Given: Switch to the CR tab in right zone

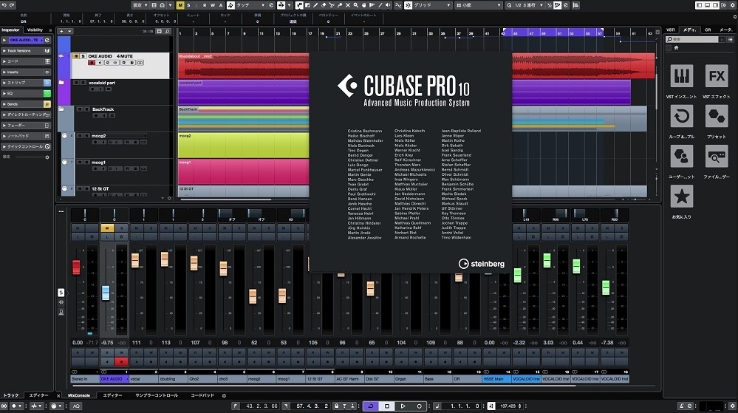Looking at the screenshot, I should 708,30.
